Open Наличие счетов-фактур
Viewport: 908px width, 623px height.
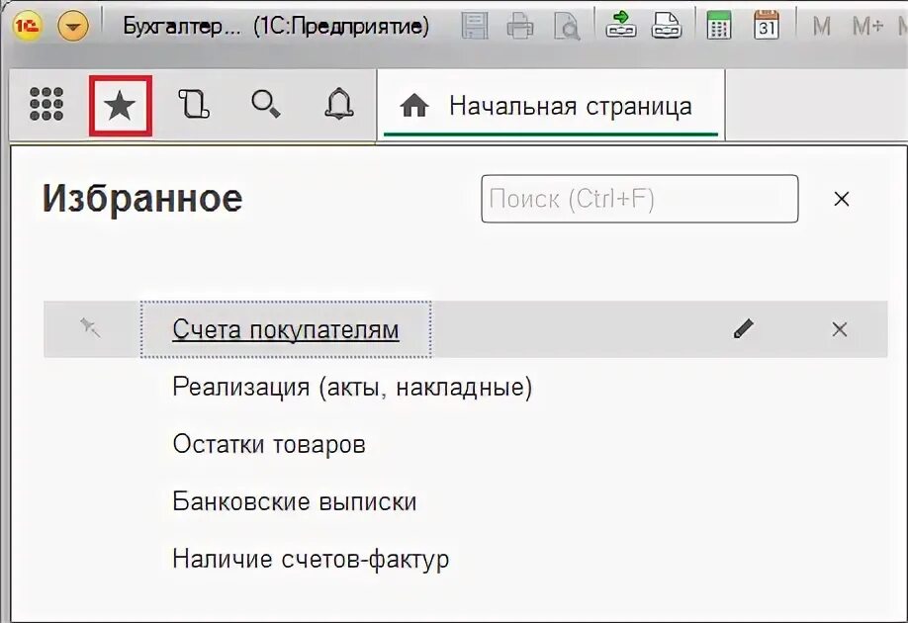pos(311,559)
